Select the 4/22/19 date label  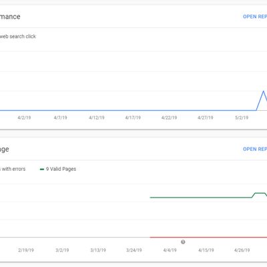point(169,117)
